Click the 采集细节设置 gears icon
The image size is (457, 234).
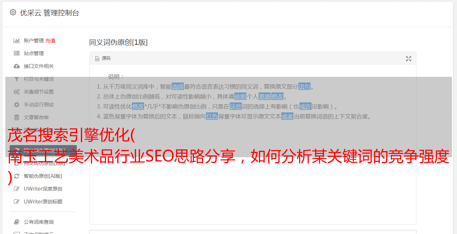16,92
